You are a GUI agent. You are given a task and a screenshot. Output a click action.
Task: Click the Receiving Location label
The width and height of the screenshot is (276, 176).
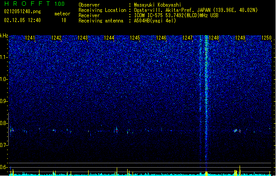click(x=102, y=10)
